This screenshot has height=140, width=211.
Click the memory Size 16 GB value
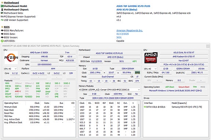(95, 69)
